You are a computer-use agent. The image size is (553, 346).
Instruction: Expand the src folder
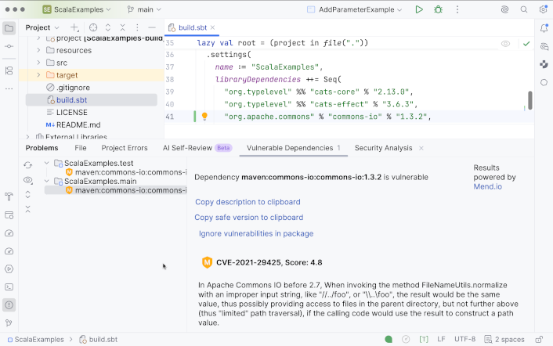[x=38, y=63]
